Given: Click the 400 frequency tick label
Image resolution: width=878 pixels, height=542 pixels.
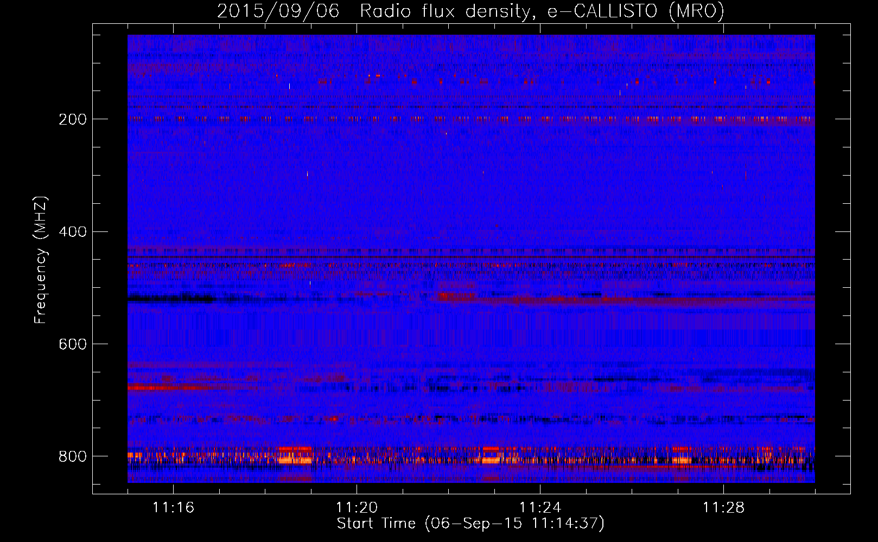Looking at the screenshot, I should [73, 232].
